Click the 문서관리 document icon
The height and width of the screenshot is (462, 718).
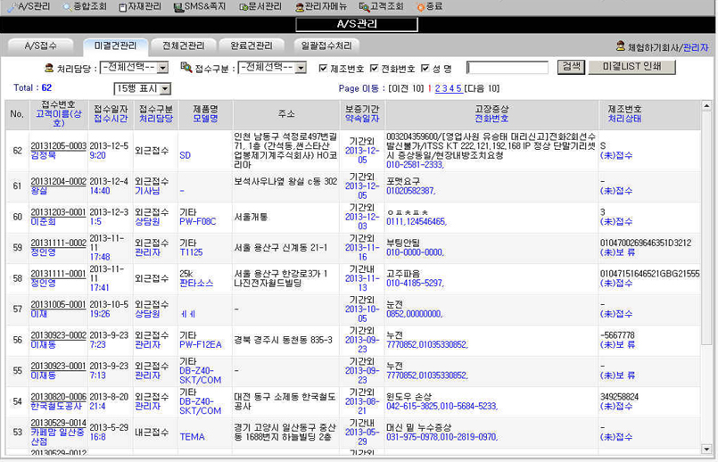[x=243, y=6]
